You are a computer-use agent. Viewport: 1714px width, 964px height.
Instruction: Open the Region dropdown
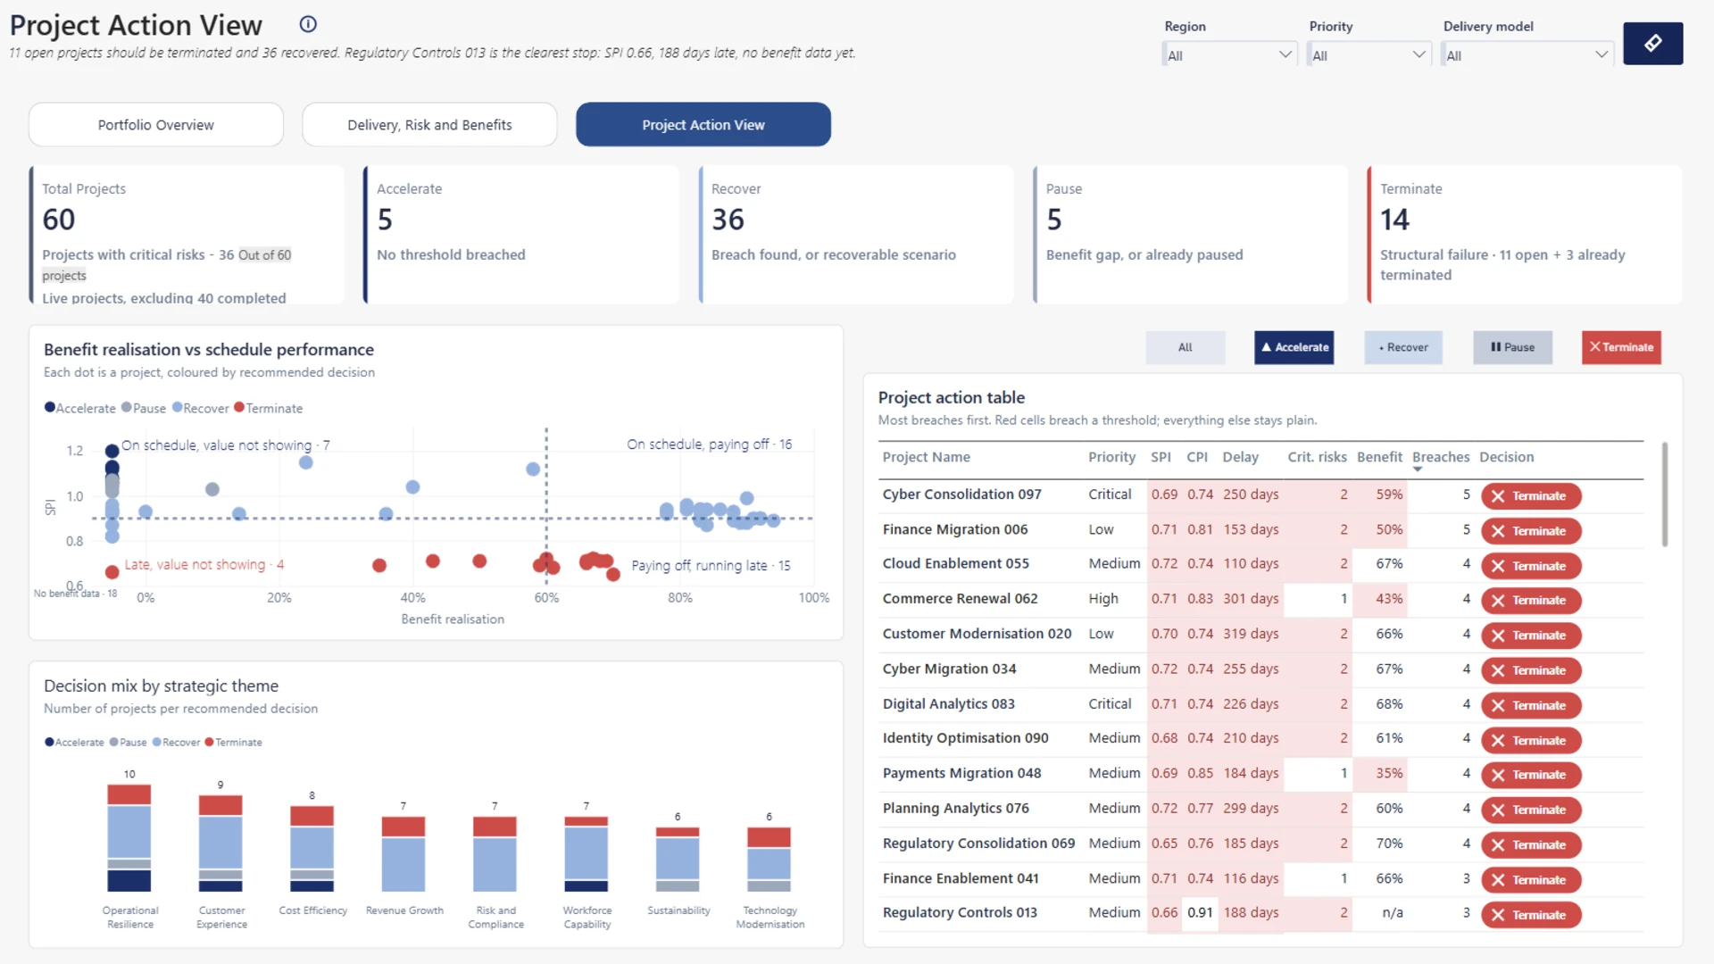click(1229, 54)
